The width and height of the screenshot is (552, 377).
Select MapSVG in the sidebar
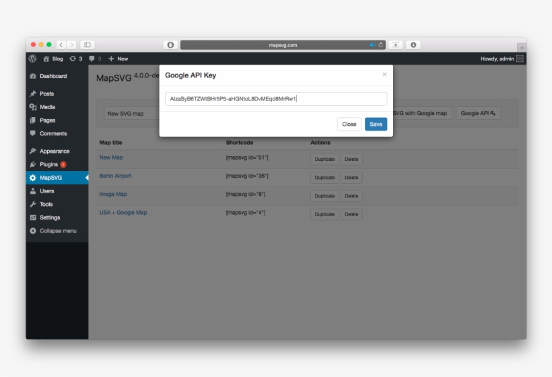pos(50,178)
